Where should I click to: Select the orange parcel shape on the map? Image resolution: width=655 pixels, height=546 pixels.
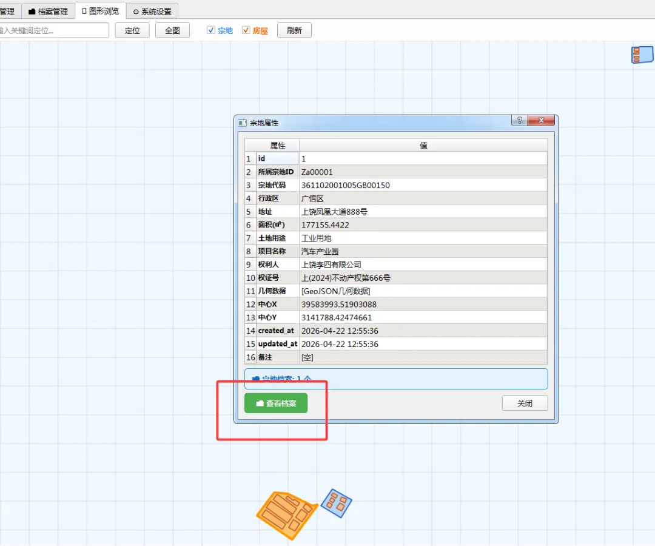click(x=286, y=514)
